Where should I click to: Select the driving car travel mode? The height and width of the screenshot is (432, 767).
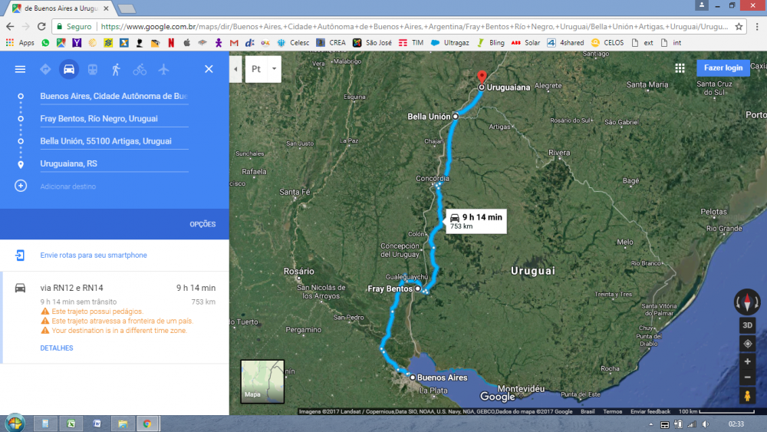(69, 69)
